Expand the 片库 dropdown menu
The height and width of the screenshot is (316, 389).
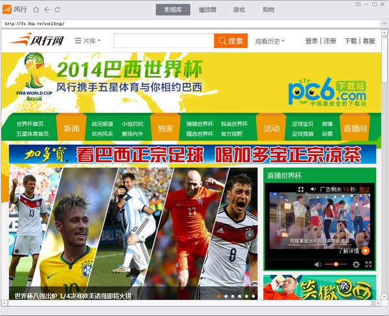pos(88,41)
